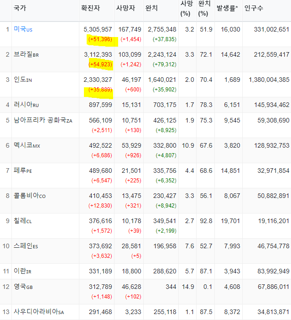Sort by the 완치 column header
This screenshot has height=320, width=291.
(151, 8)
